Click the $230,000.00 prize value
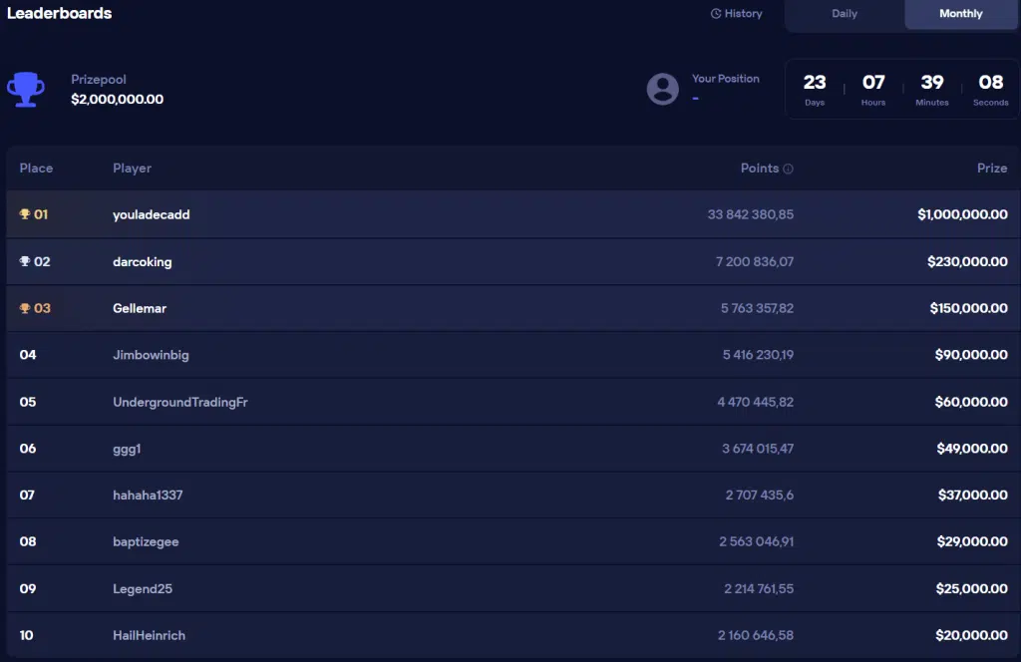 pyautogui.click(x=967, y=261)
